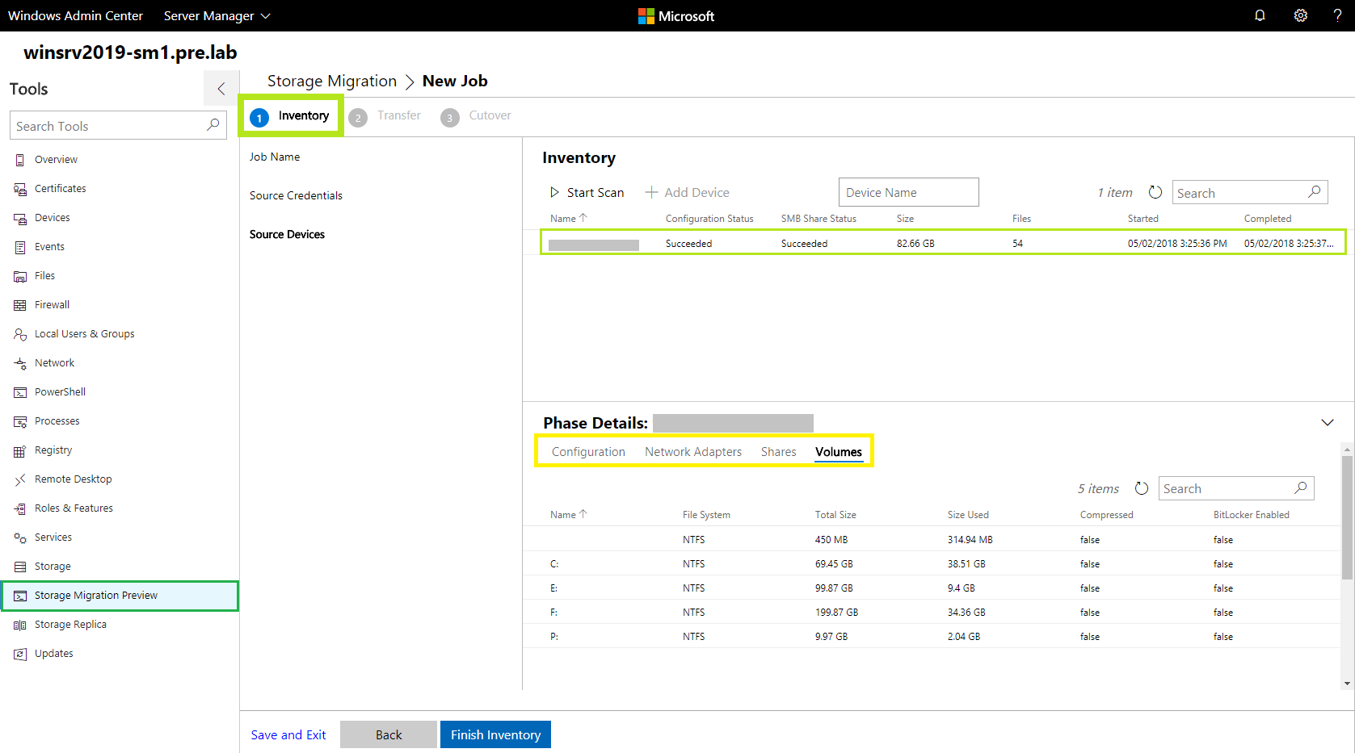Viewport: 1355px width, 753px height.
Task: Go to the Inventory step
Action: pos(291,116)
